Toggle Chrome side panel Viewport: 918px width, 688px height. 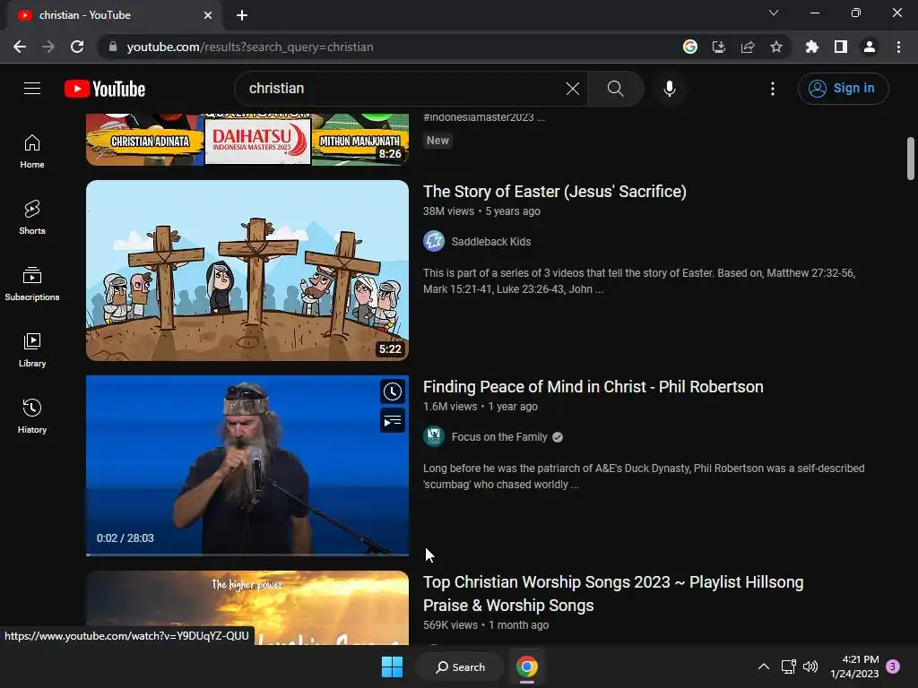tap(841, 47)
